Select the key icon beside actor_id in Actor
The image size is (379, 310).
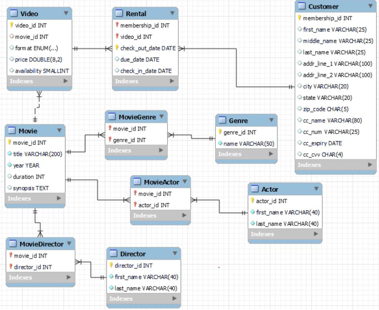[x=254, y=201]
